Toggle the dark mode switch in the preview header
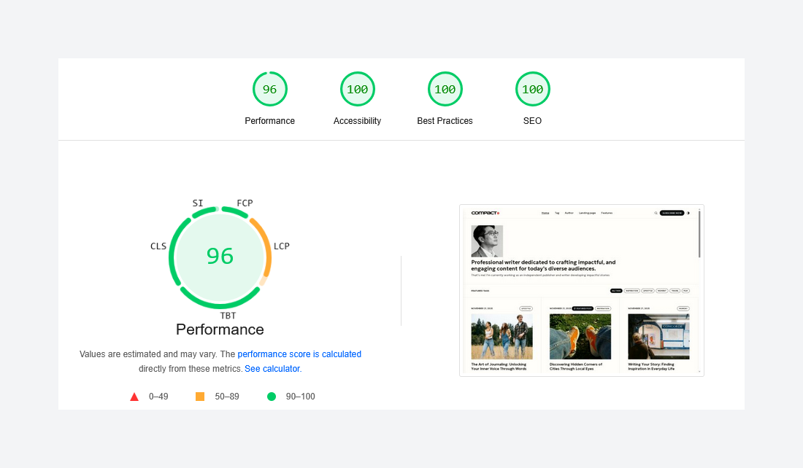803x468 pixels. tap(687, 213)
